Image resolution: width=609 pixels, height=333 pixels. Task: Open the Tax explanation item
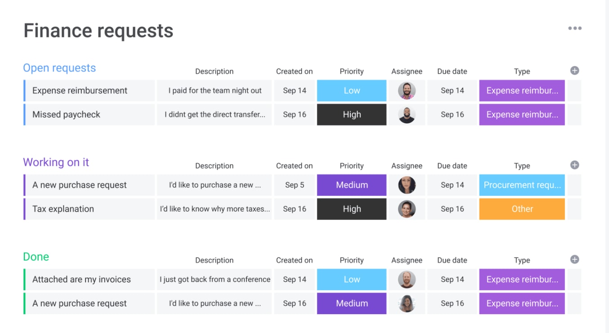pyautogui.click(x=63, y=209)
